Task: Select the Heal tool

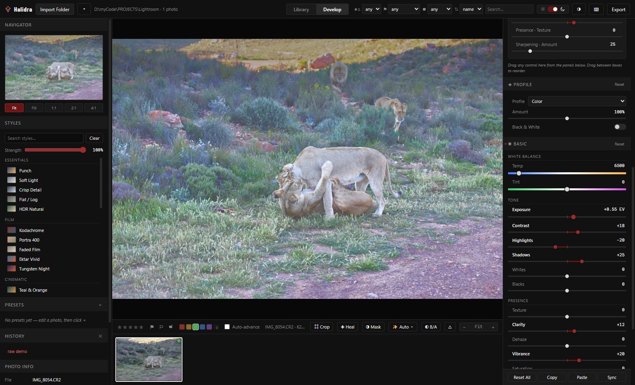Action: 348,327
